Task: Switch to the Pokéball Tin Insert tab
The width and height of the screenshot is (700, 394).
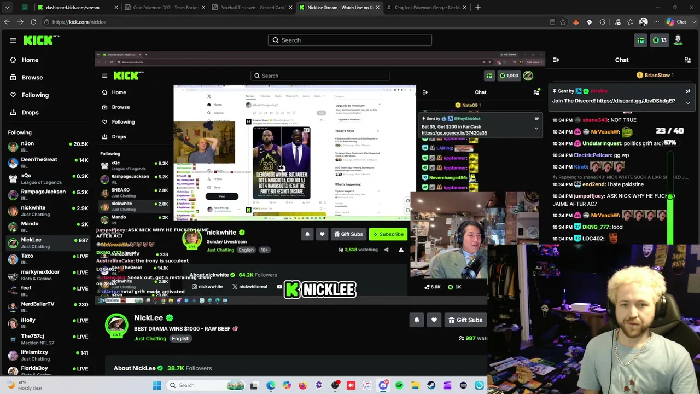Action: (252, 8)
